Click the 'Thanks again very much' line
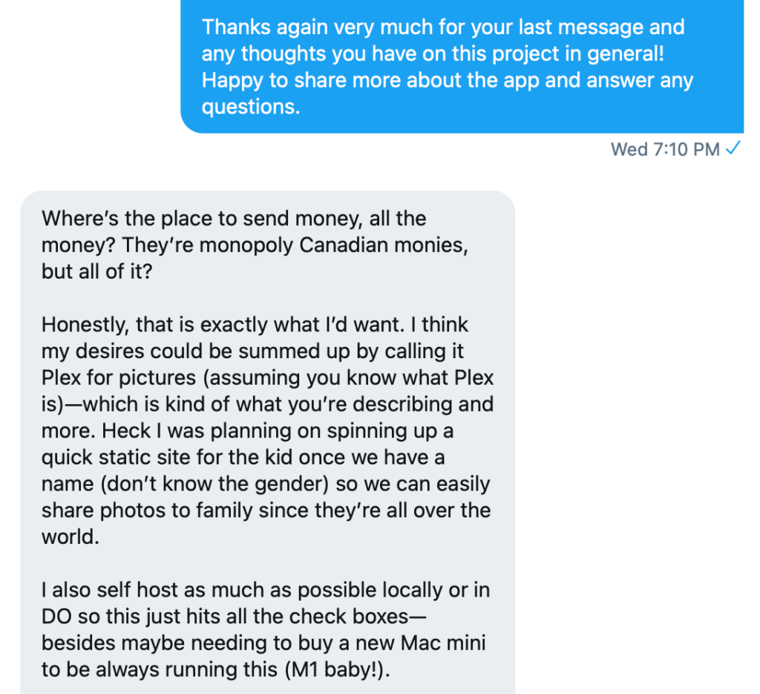Viewport: 760px width, 694px height. [x=443, y=27]
